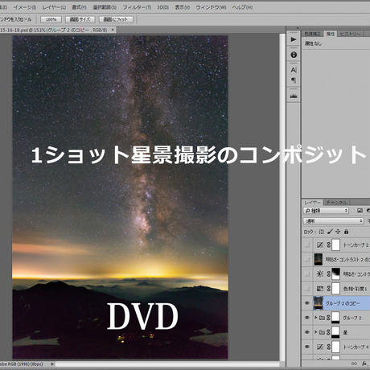Close the document tab with the x

(x=113, y=30)
